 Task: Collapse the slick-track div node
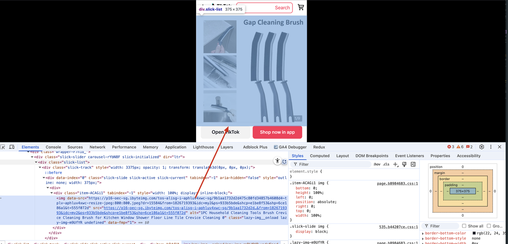pyautogui.click(x=40, y=167)
